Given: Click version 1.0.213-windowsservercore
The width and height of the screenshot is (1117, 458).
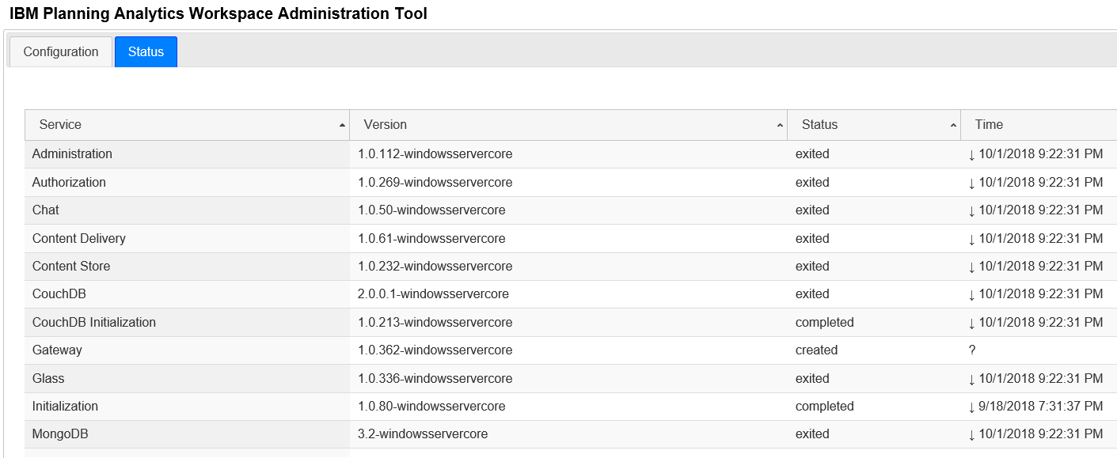Looking at the screenshot, I should (435, 323).
